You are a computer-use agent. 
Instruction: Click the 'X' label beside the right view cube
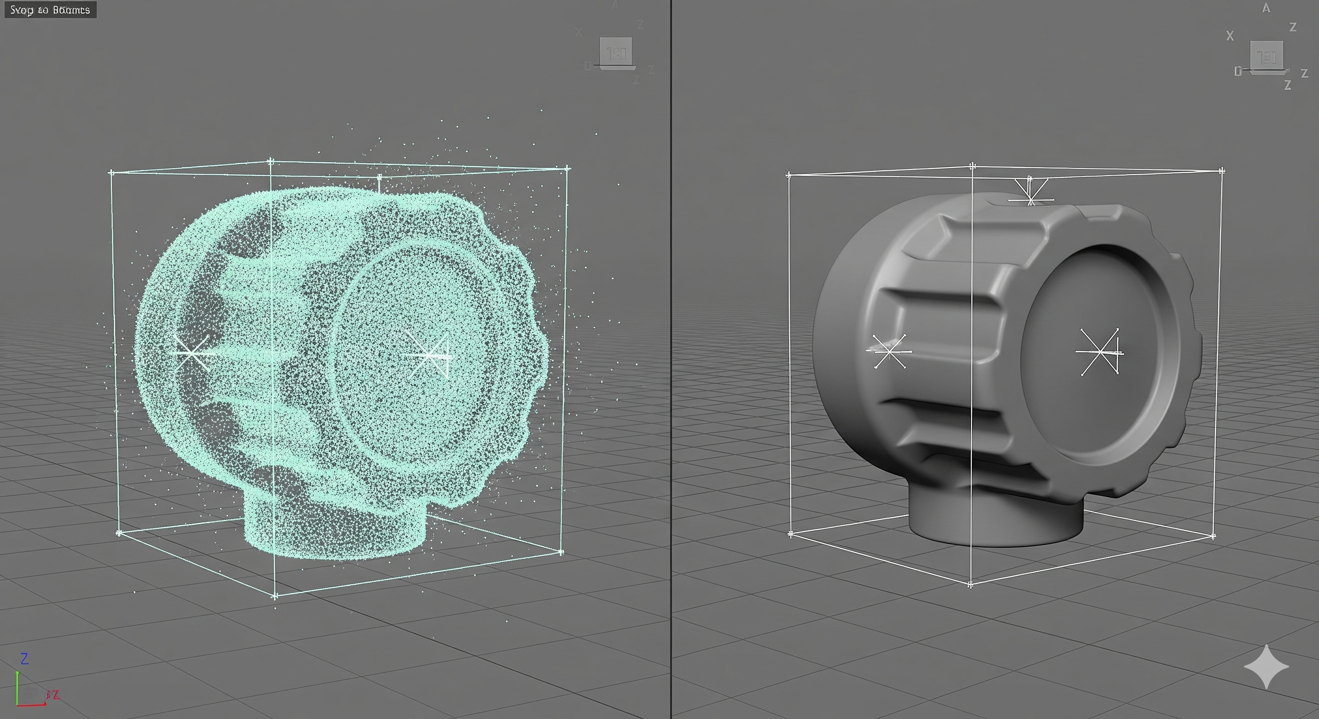pos(1230,36)
